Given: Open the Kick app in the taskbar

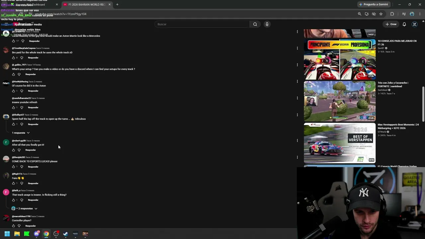Looking at the screenshot, I should [x=27, y=234].
